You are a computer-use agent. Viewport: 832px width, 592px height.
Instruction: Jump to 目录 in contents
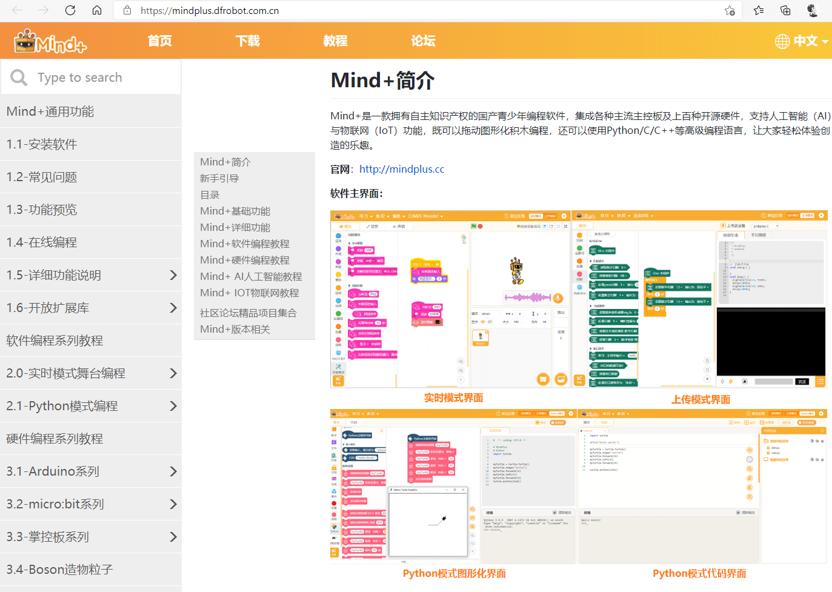click(210, 195)
